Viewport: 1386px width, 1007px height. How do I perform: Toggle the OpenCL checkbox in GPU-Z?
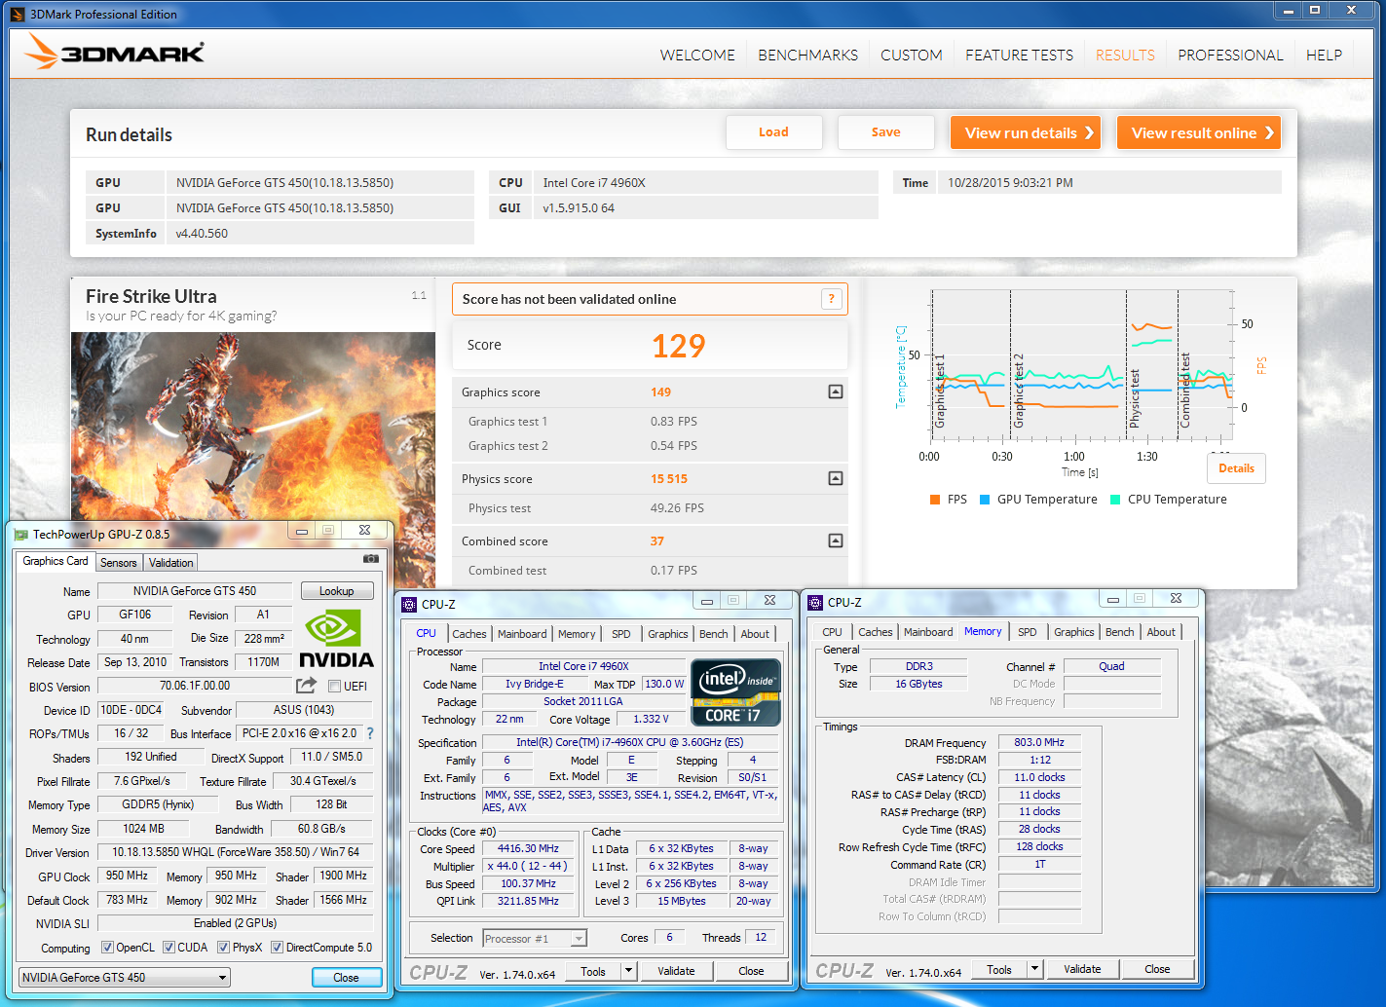(x=107, y=948)
